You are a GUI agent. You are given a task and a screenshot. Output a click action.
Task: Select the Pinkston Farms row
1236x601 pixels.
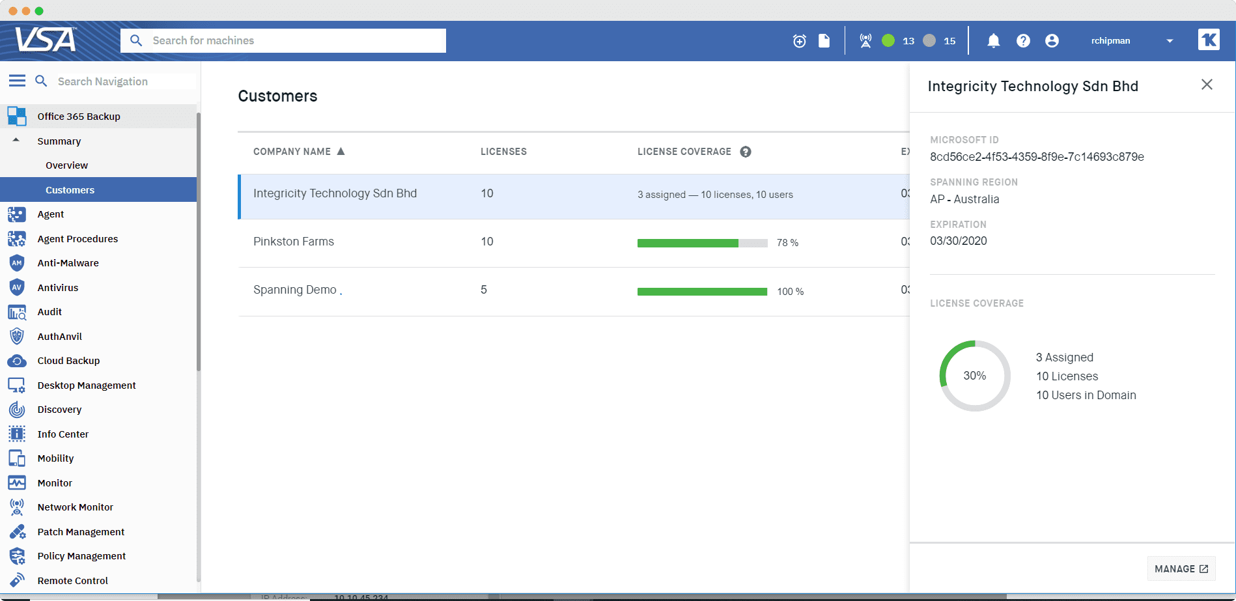[574, 243]
